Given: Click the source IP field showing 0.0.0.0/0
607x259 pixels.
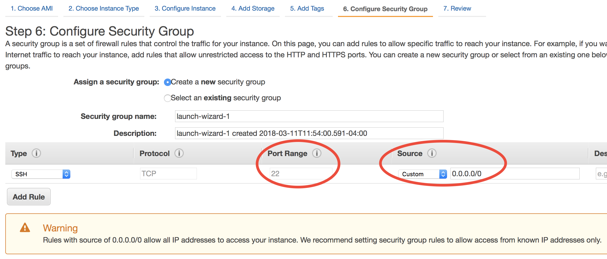Looking at the screenshot, I should [x=515, y=174].
